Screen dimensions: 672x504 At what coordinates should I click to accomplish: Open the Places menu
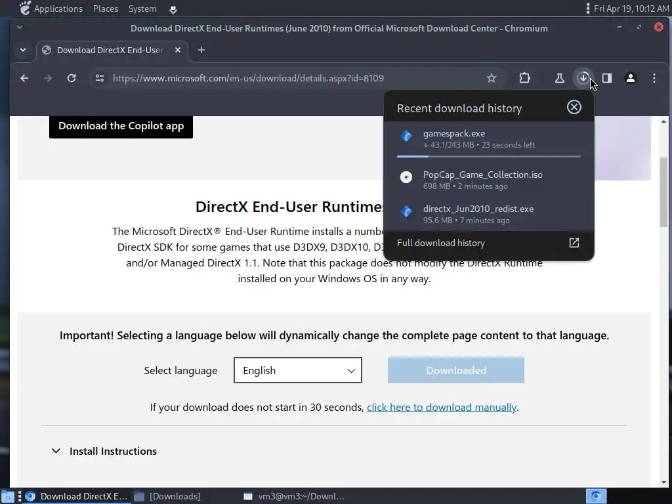point(106,9)
